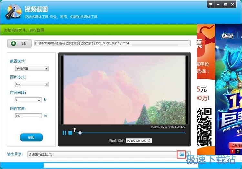Click the time text 00:00:02:913 / 00:01:00:139

coord(168,127)
